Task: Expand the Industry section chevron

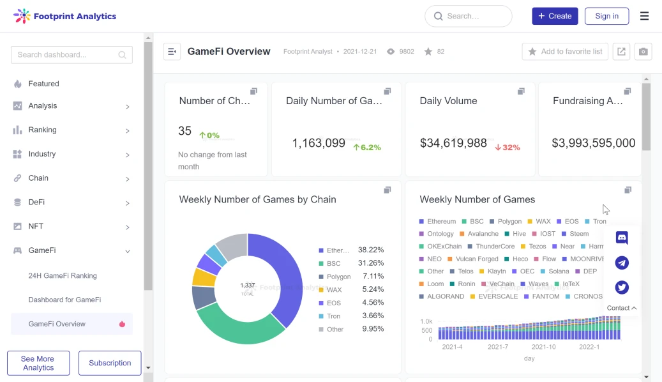Action: (128, 155)
